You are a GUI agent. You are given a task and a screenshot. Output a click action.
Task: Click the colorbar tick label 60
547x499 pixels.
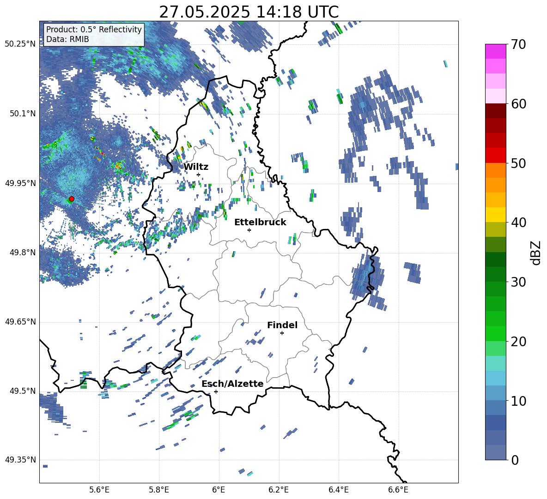tap(518, 104)
